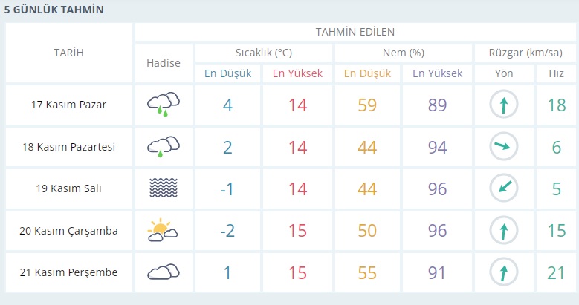Click the TARİH column header
The width and height of the screenshot is (579, 305).
[68, 53]
